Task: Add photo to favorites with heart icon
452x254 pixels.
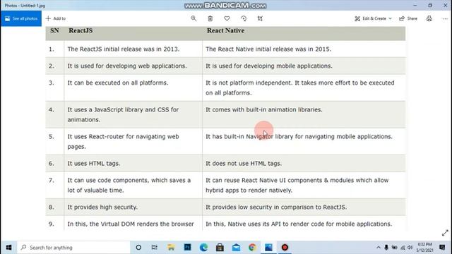Action: [x=227, y=18]
